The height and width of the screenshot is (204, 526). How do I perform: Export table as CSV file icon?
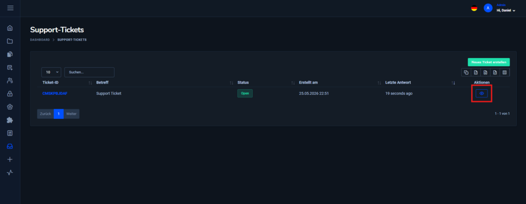pyautogui.click(x=476, y=72)
